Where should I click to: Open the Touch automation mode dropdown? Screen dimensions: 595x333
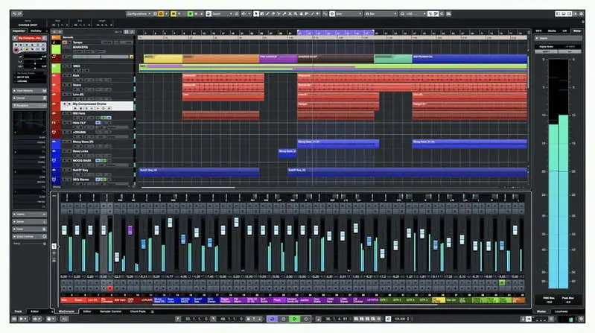coord(220,13)
